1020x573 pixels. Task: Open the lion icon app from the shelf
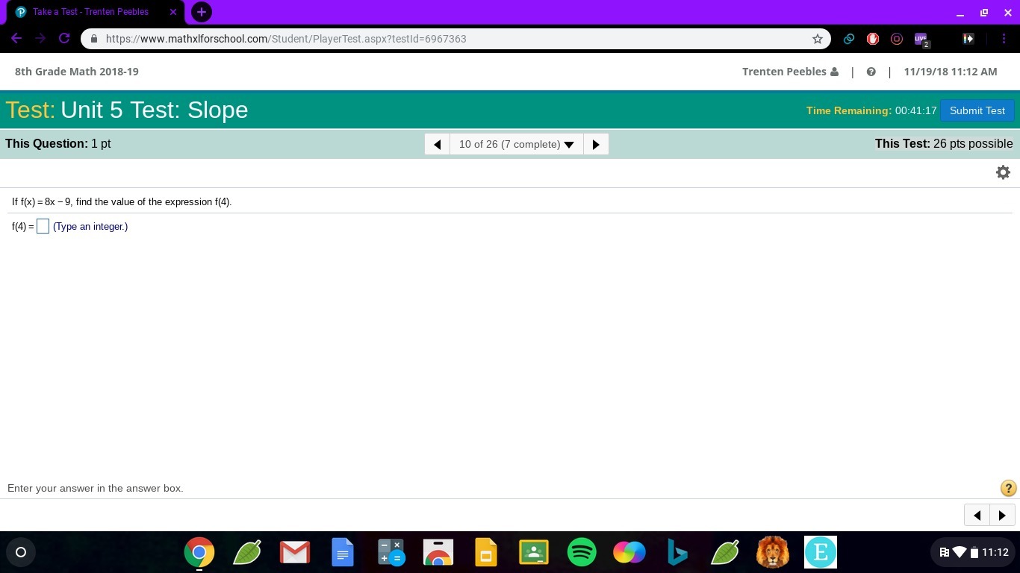773,552
